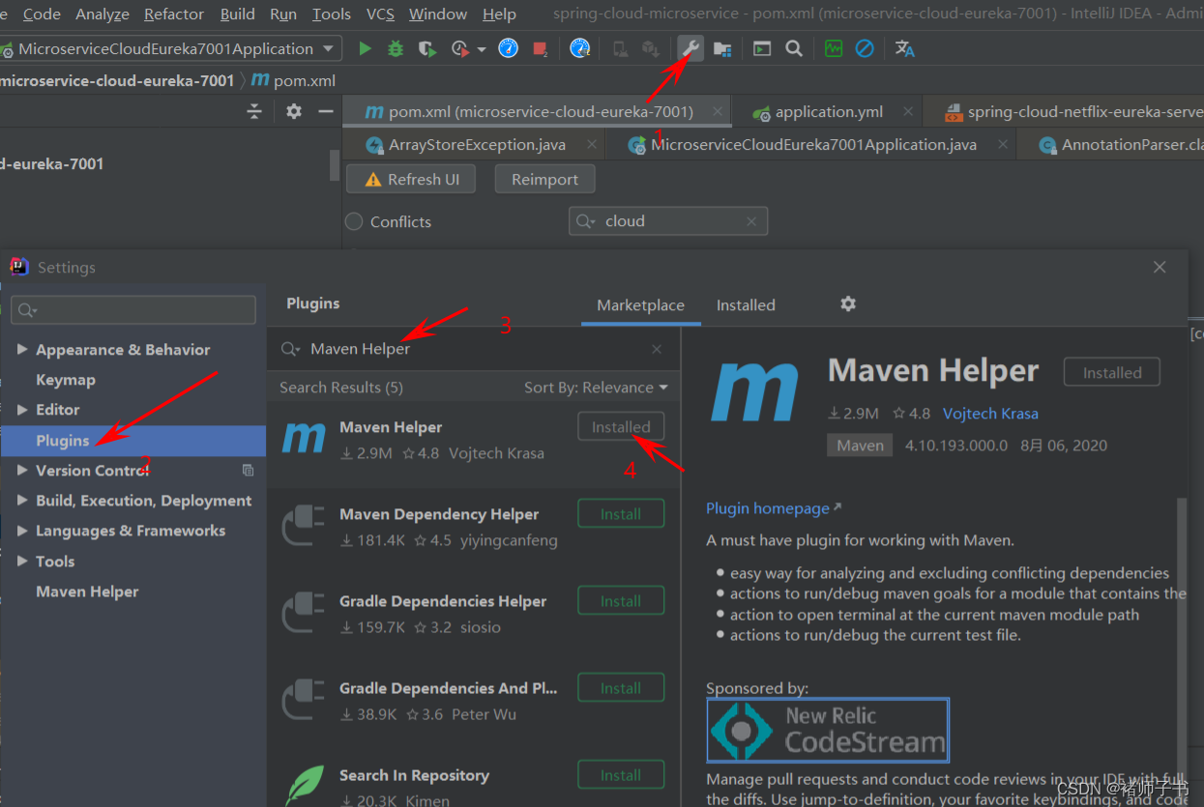This screenshot has height=807, width=1204.
Task: Click Search In Repository leaf icon
Action: click(304, 786)
